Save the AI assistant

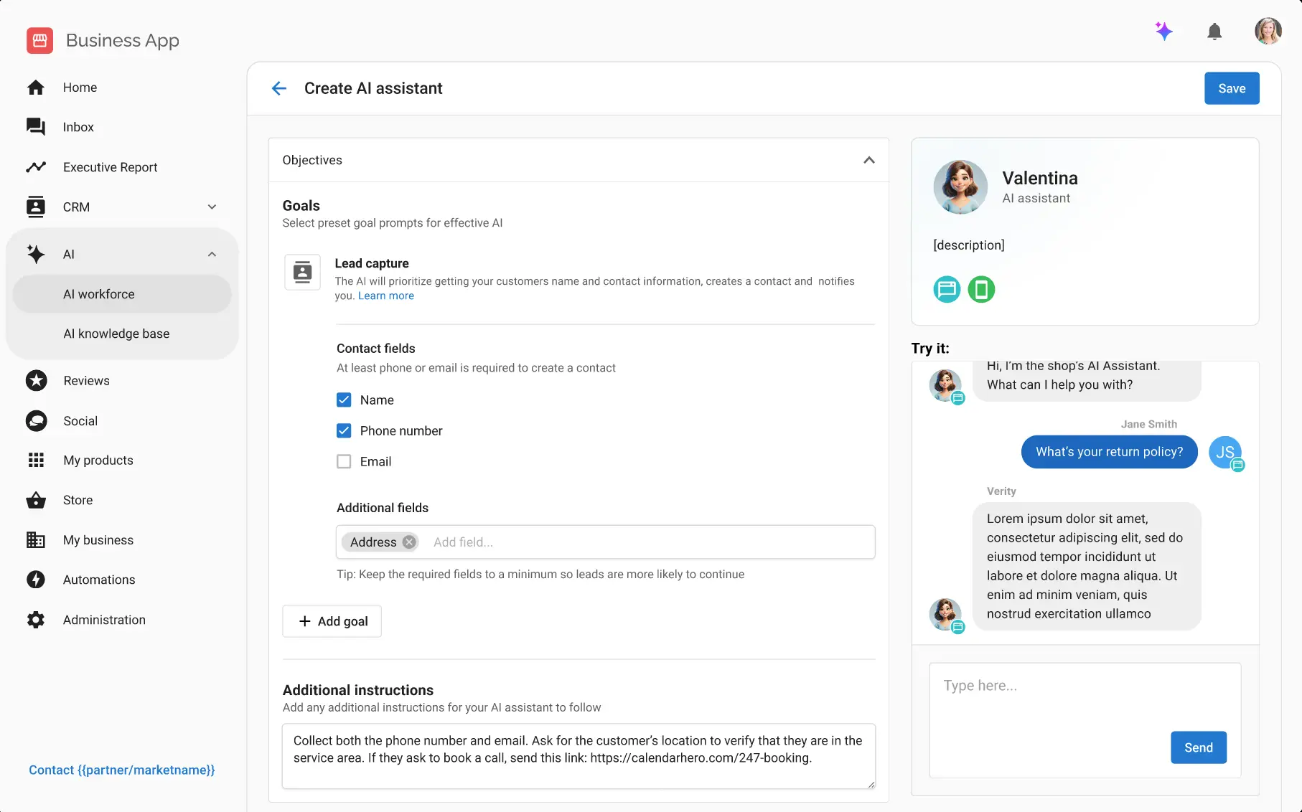(1231, 88)
